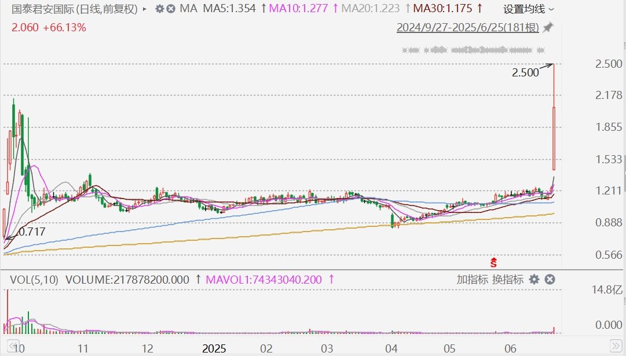Click the 2025 label on the time axis

click(x=214, y=348)
